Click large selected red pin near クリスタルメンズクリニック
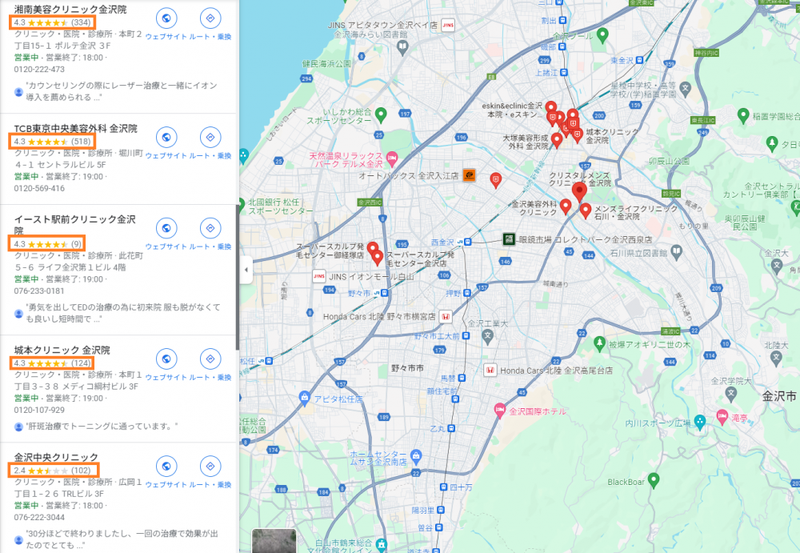 tap(579, 193)
